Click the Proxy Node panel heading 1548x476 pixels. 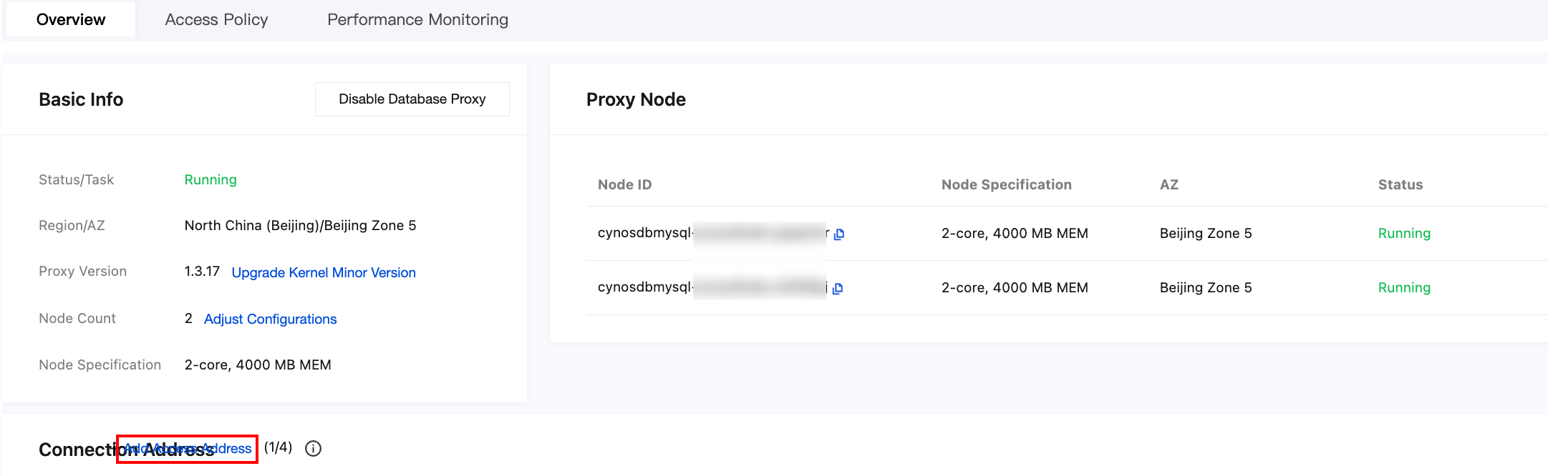pos(636,99)
